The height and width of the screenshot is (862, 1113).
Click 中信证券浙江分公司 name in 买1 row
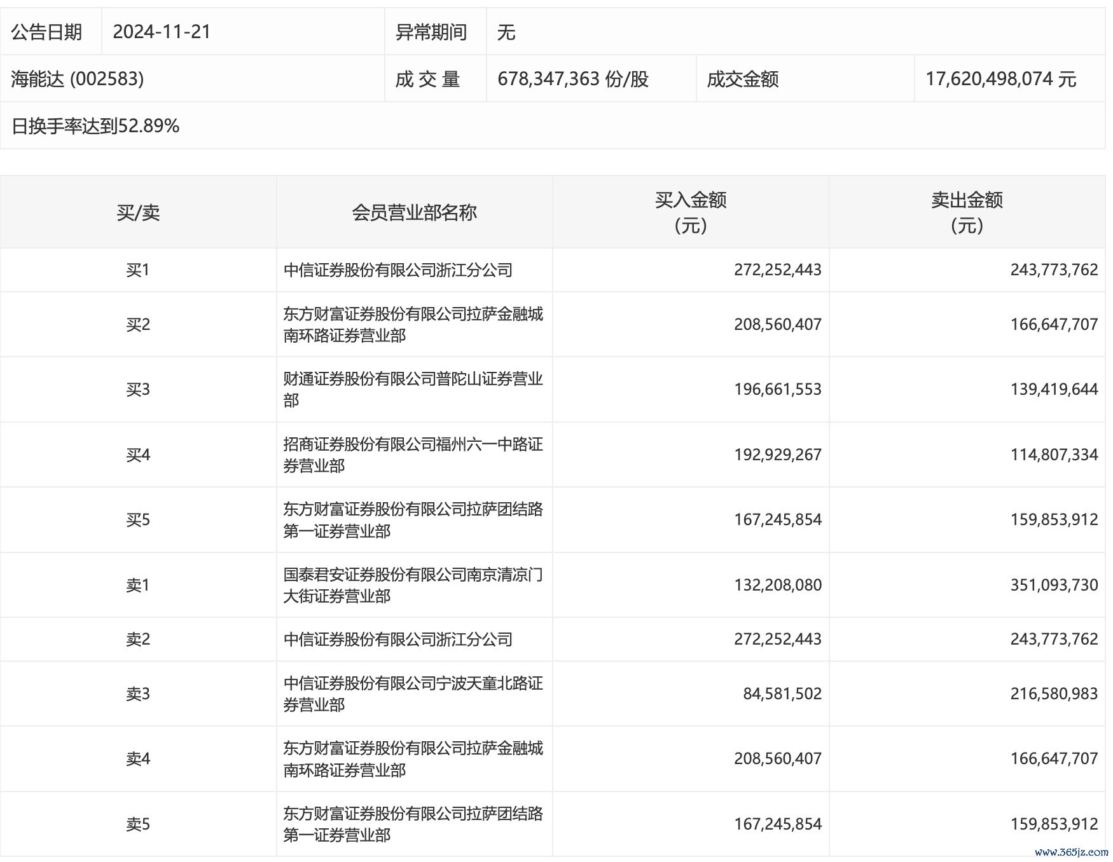398,270
